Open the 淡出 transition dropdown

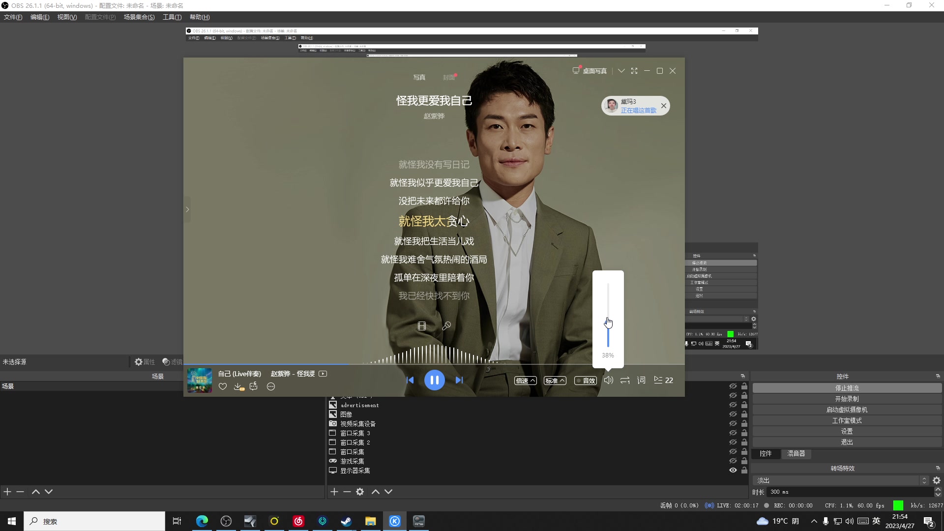(x=841, y=480)
